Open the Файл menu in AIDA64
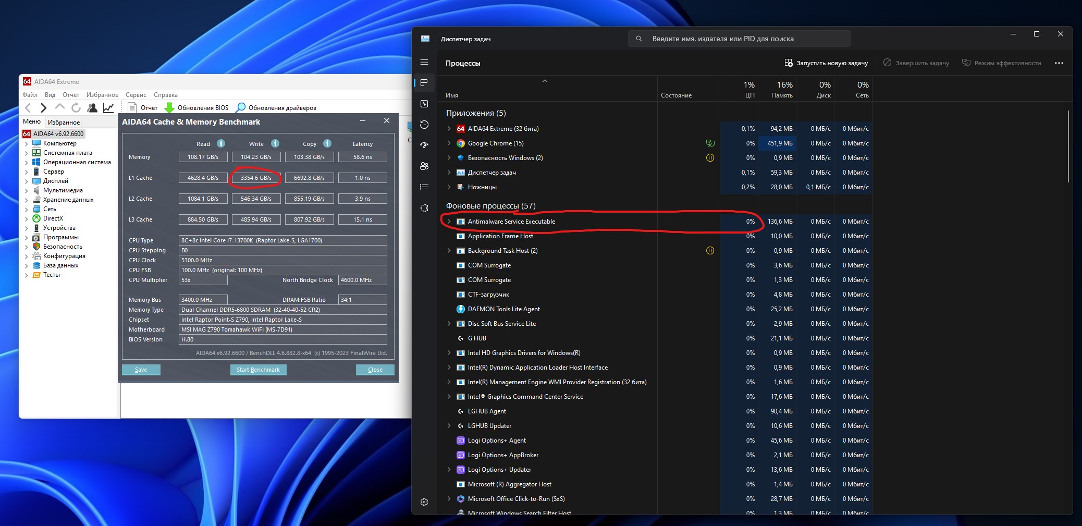Screen dimensions: 1082x526 tap(30, 95)
